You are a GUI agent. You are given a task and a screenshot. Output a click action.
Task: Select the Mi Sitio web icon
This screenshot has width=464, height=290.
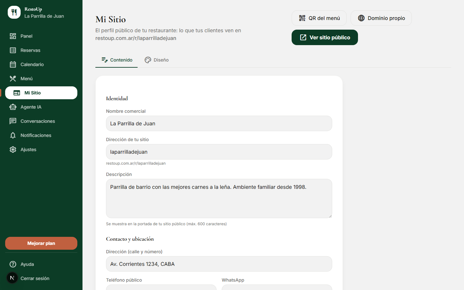(x=17, y=93)
